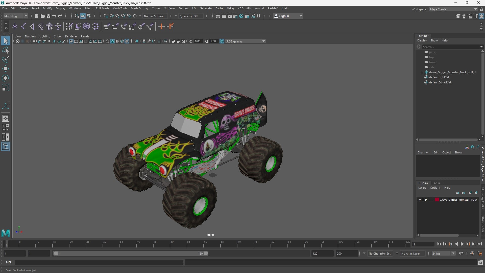Toggle sRGB gamma color management icon
The width and height of the screenshot is (485, 273).
tap(222, 41)
